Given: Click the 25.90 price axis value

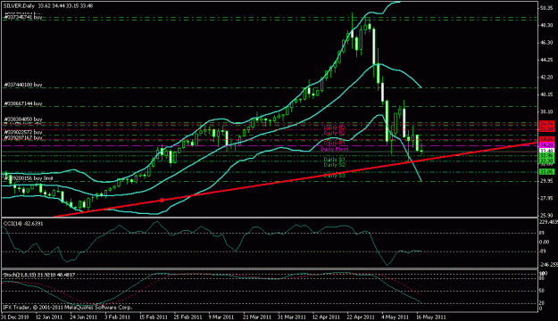Looking at the screenshot, I should click(x=546, y=215).
